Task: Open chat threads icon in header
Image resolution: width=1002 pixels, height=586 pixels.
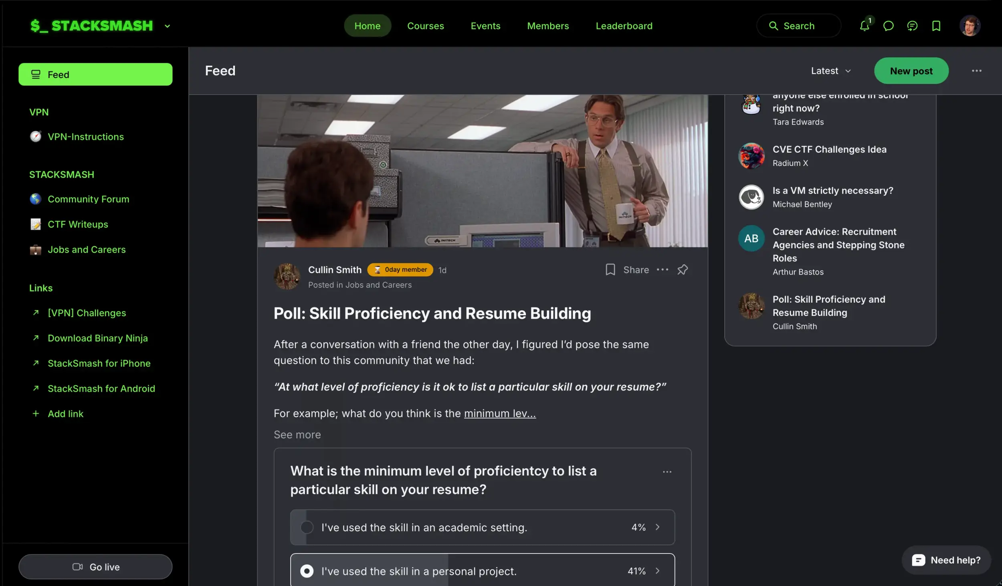Action: (912, 26)
